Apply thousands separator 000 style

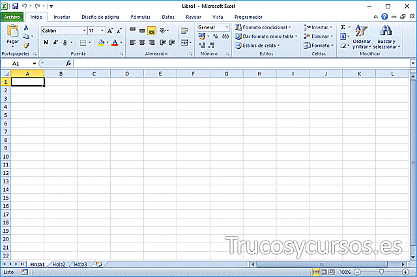click(x=225, y=36)
